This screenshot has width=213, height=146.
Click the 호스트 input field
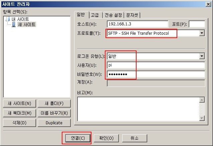click(138, 24)
